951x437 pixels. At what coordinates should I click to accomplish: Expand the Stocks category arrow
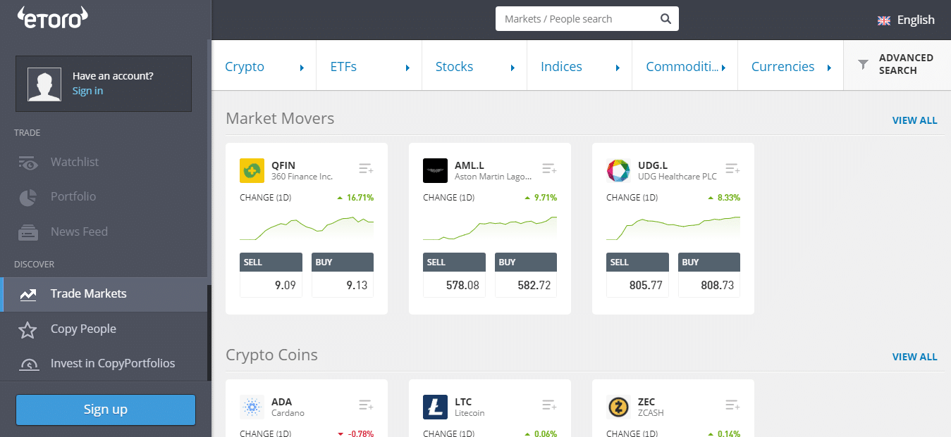tap(513, 68)
